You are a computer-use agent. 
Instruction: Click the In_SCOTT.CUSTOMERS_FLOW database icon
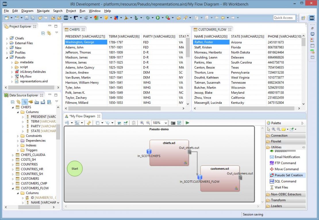(x=200, y=177)
